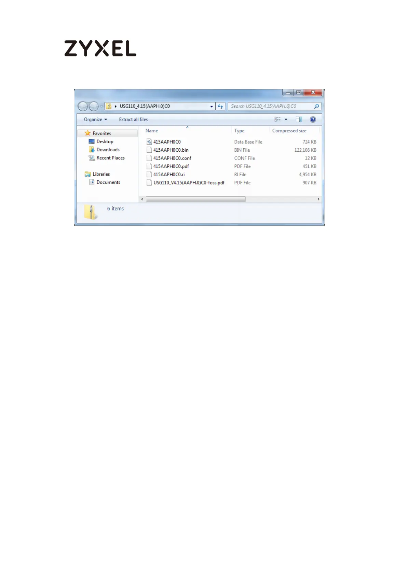Screen dimensions: 407x575
Task: Click Extract all files
Action: 133,120
